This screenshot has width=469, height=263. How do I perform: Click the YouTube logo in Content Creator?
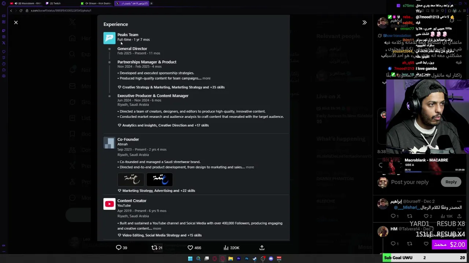point(109,204)
